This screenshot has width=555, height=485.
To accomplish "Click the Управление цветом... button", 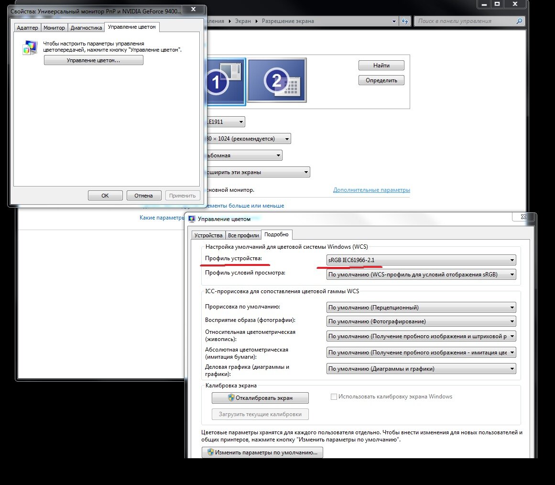I will tap(93, 60).
